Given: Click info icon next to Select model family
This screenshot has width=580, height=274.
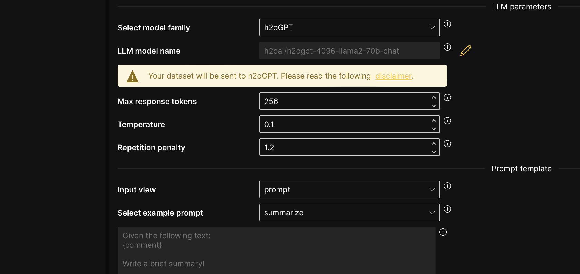Looking at the screenshot, I should 447,24.
